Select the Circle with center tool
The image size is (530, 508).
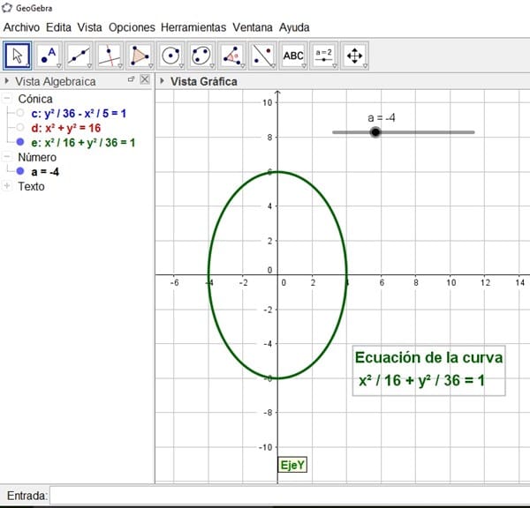[x=171, y=55]
